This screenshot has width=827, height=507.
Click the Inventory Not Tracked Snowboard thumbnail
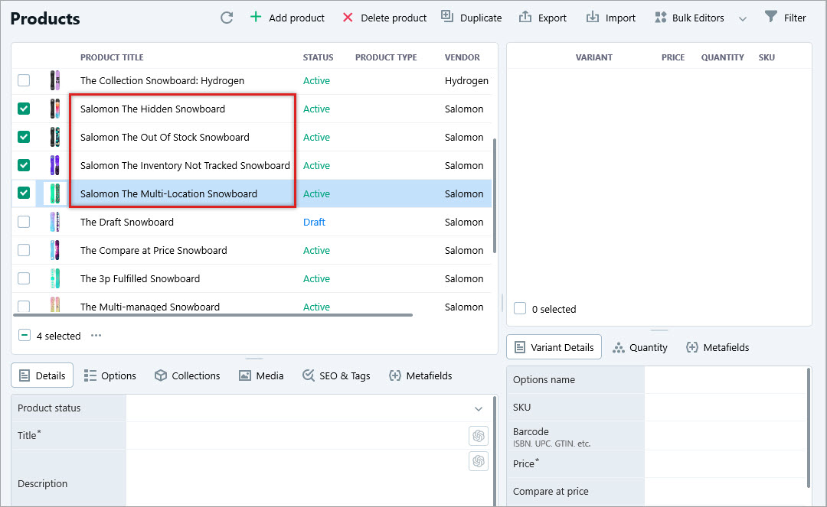55,165
